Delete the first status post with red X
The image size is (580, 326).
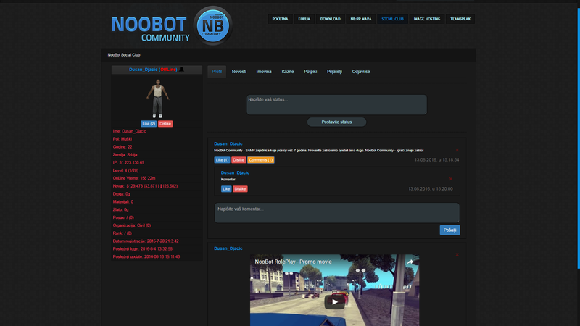pos(457,150)
